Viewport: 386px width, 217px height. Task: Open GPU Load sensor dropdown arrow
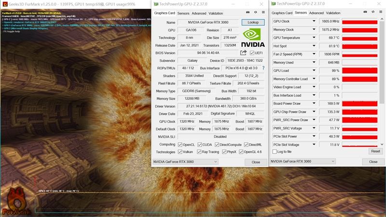click(314, 71)
